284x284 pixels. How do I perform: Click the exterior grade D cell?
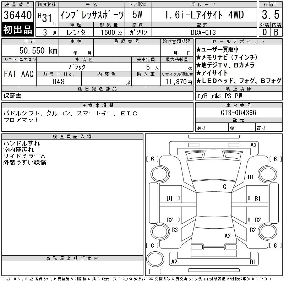click(x=264, y=32)
